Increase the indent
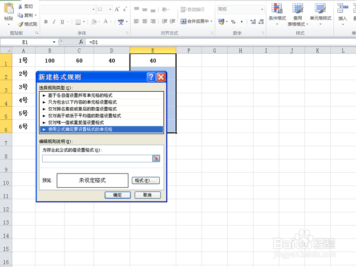 click(x=173, y=21)
